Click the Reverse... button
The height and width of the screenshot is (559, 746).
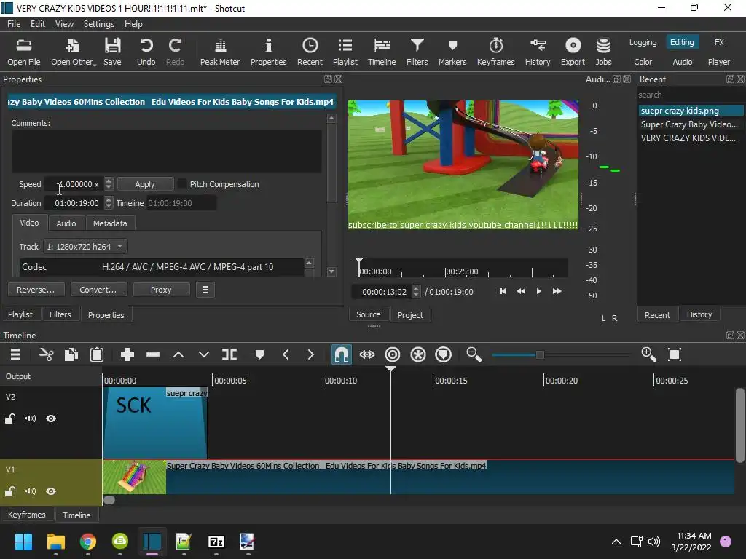point(36,290)
